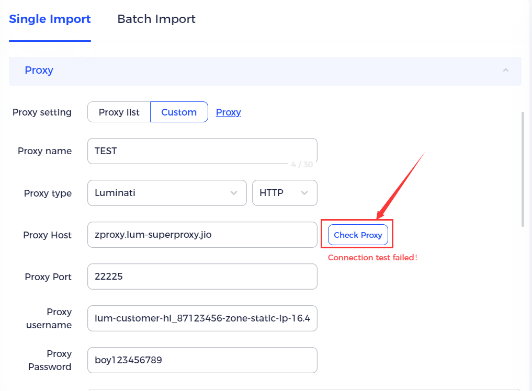The height and width of the screenshot is (391, 532).
Task: Edit the Proxy Port field 22225
Action: point(202,277)
